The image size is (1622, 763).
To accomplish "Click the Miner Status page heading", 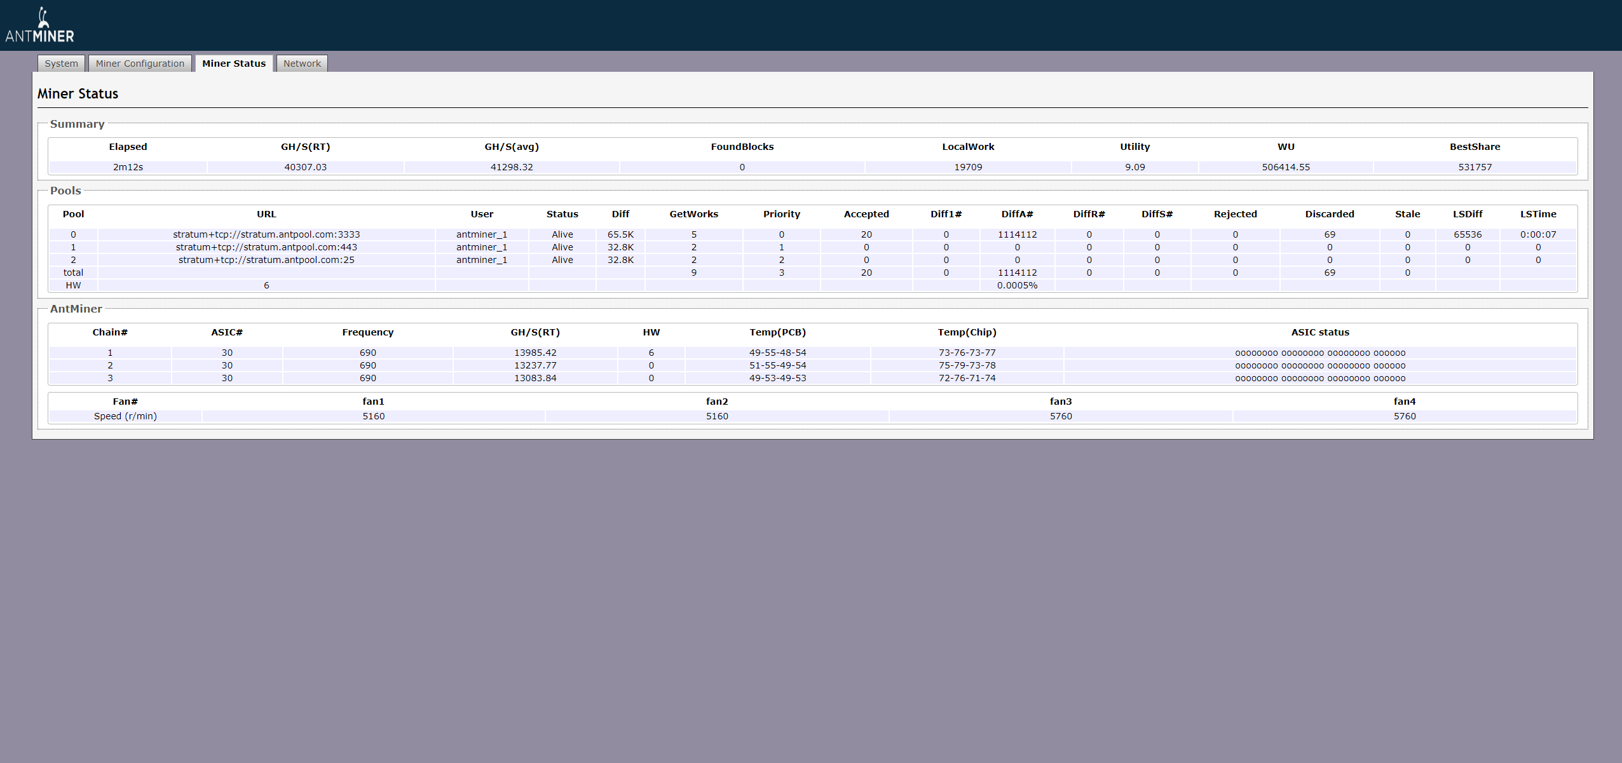I will 78,94.
